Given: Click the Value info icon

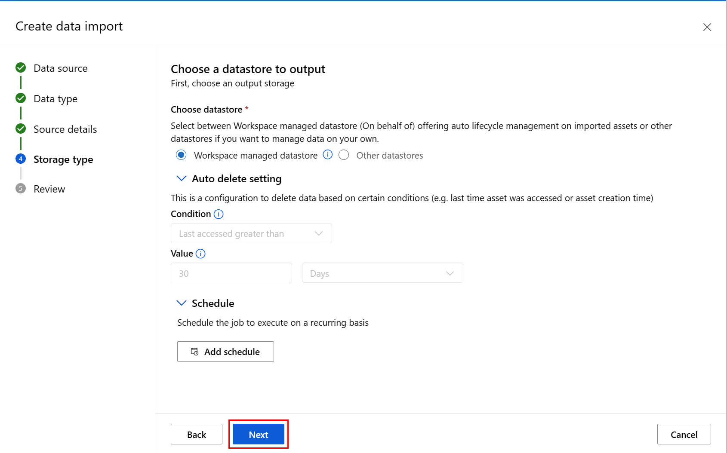Looking at the screenshot, I should click(x=200, y=254).
